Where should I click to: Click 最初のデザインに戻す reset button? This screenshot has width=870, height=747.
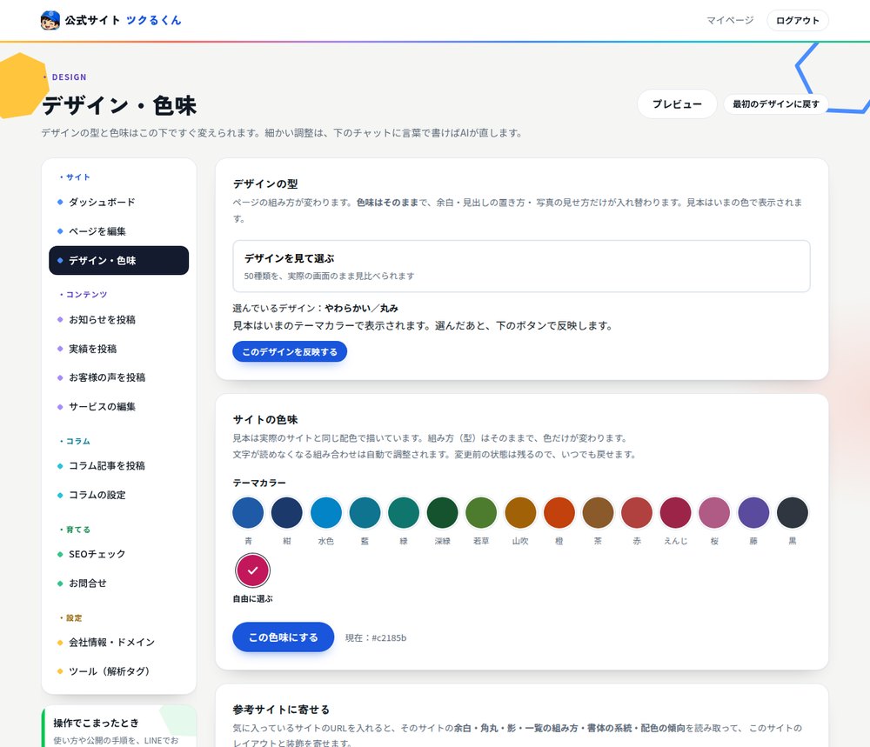pos(776,103)
